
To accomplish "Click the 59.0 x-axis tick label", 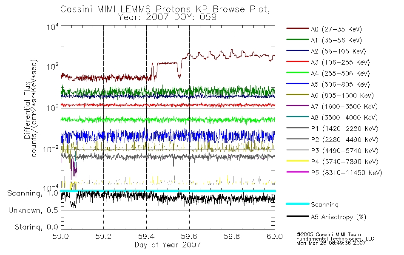I will [61, 236].
